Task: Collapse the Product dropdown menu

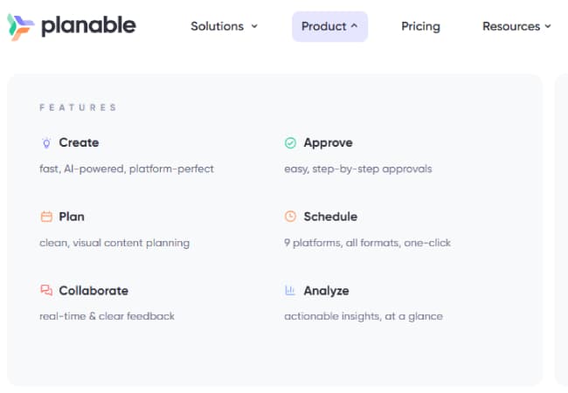Action: (329, 26)
